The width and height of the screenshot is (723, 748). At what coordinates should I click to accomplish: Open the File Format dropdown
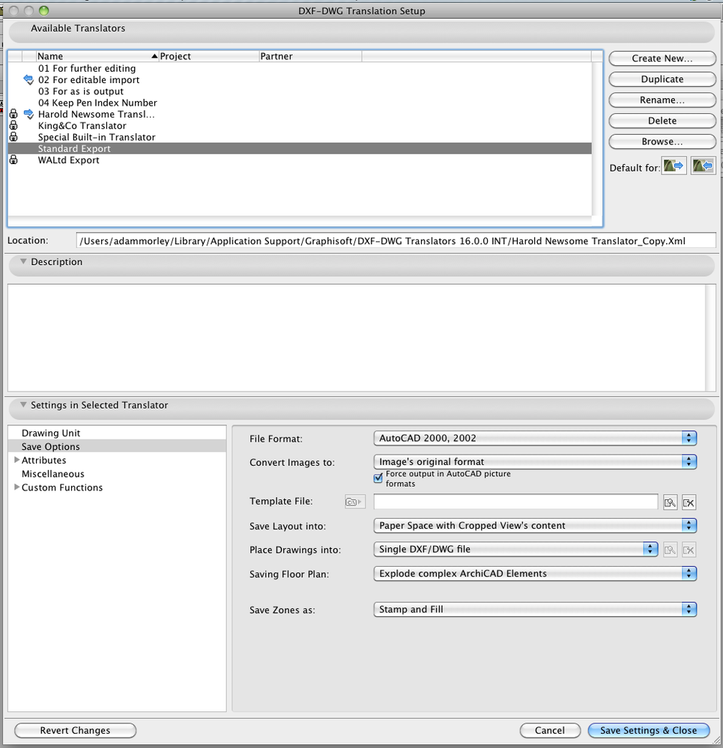pyautogui.click(x=535, y=438)
